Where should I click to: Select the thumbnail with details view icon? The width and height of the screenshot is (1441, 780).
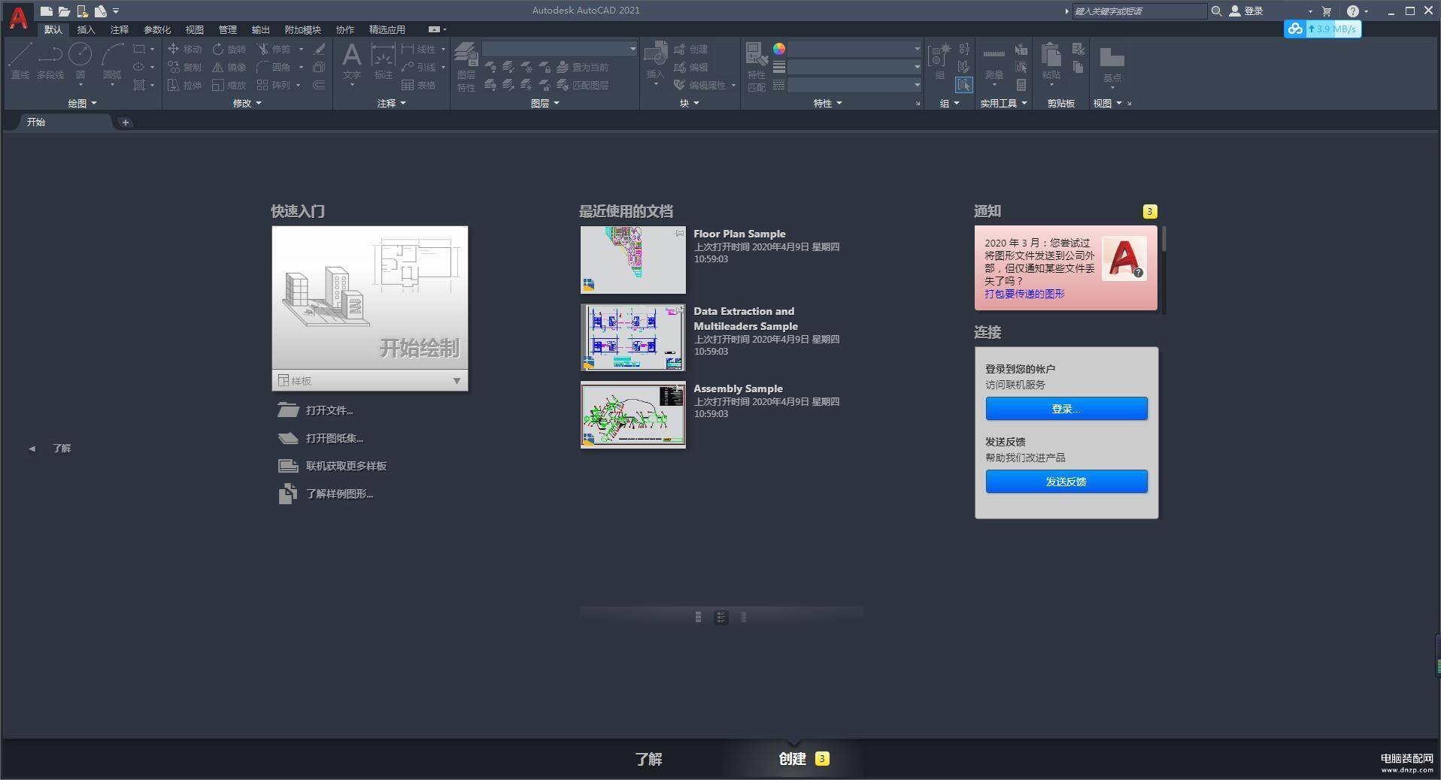coord(720,617)
